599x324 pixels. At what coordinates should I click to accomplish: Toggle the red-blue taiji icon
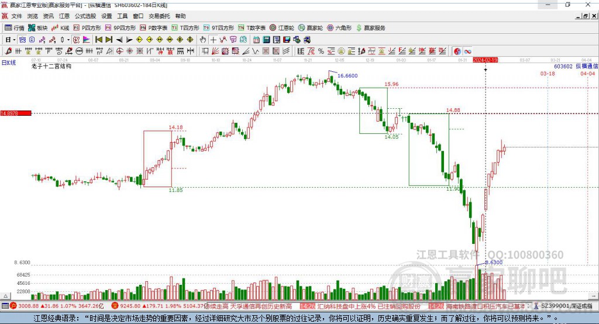click(x=457, y=51)
